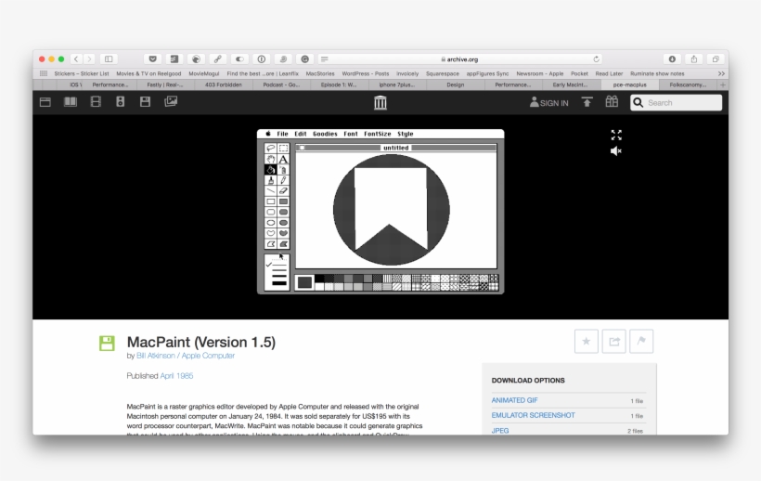Click the SIGN IN link

[x=548, y=103]
